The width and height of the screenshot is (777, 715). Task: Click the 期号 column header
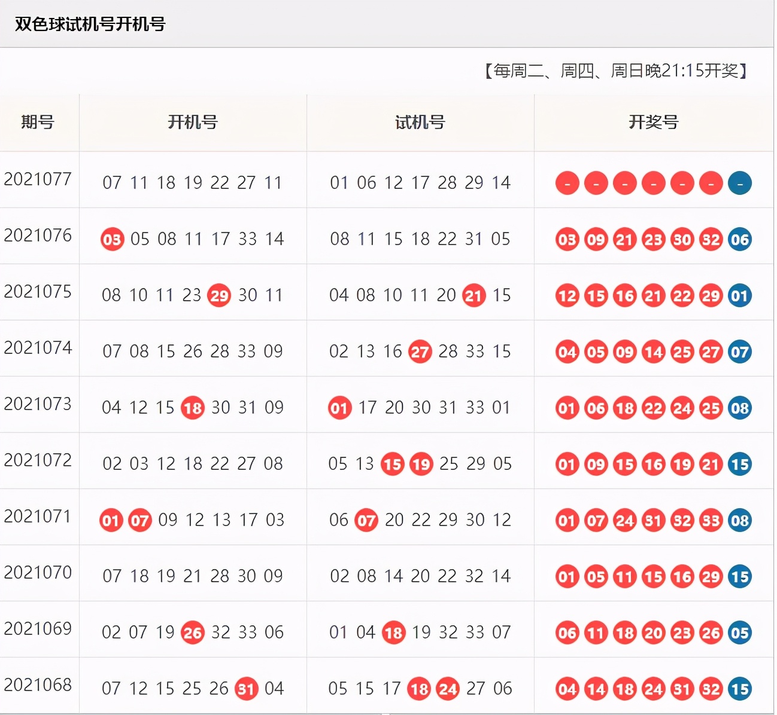click(x=38, y=123)
